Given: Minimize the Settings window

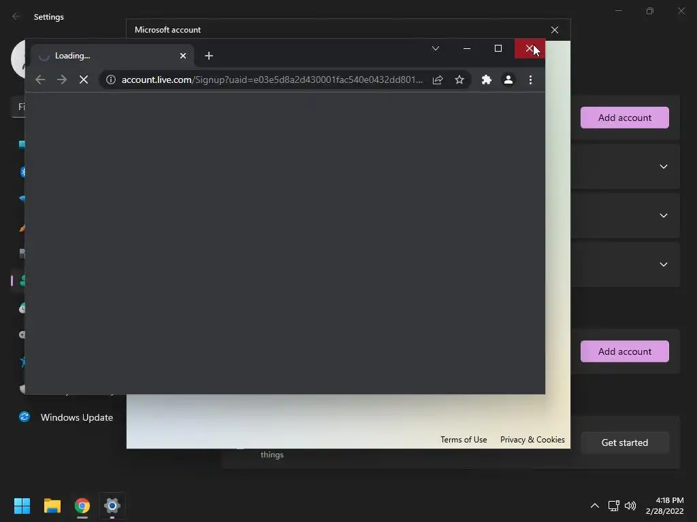Looking at the screenshot, I should click(618, 11).
